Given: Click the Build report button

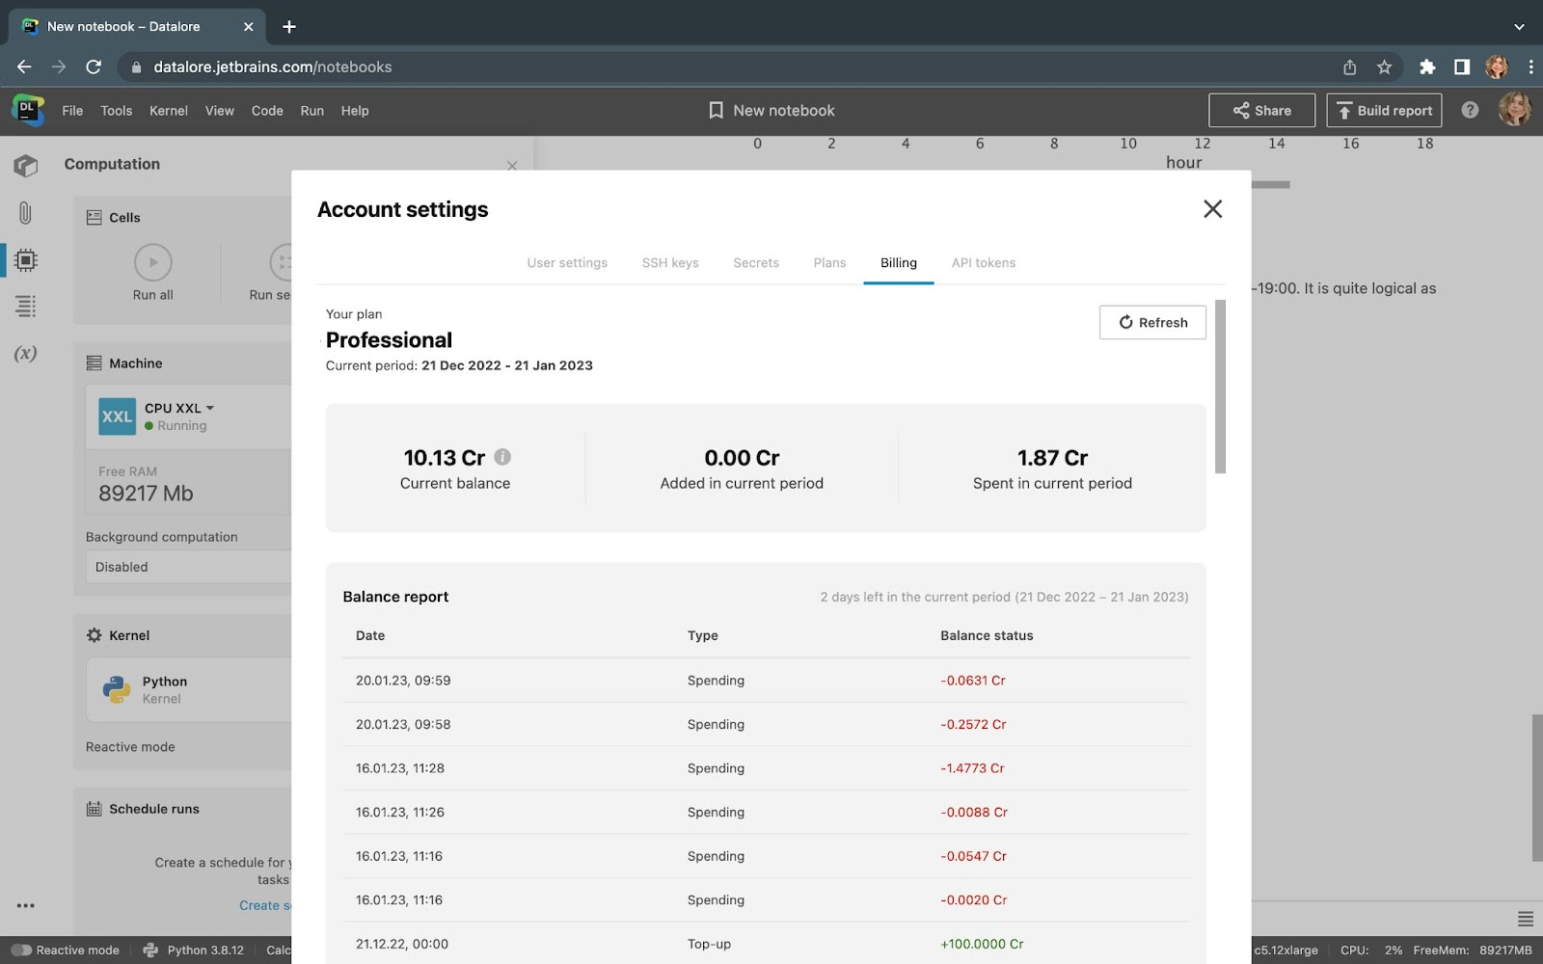Looking at the screenshot, I should [1384, 110].
